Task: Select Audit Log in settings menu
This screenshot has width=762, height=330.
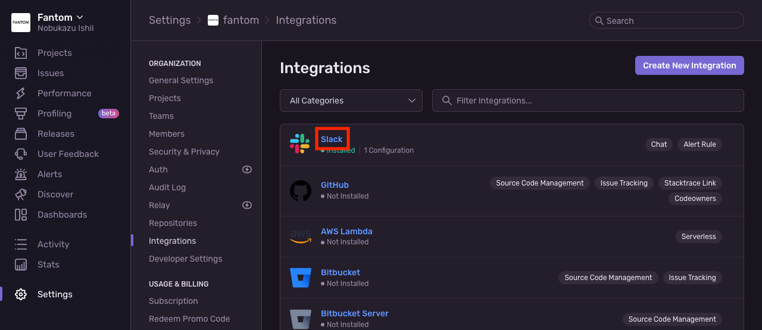Action: click(167, 187)
